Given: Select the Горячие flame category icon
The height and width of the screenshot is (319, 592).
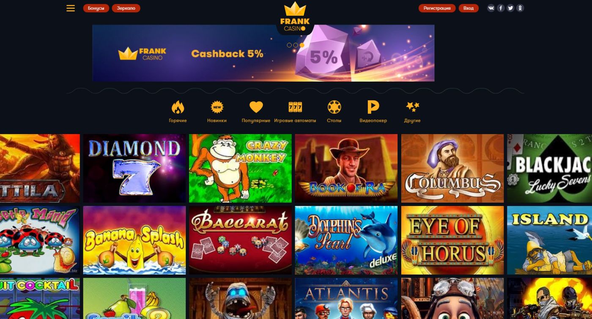Looking at the screenshot, I should point(178,112).
